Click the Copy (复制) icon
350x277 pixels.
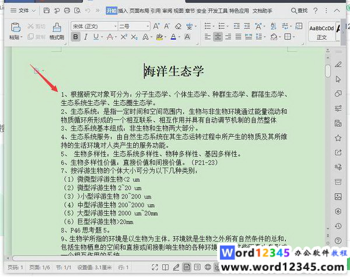pyautogui.click(x=30, y=37)
